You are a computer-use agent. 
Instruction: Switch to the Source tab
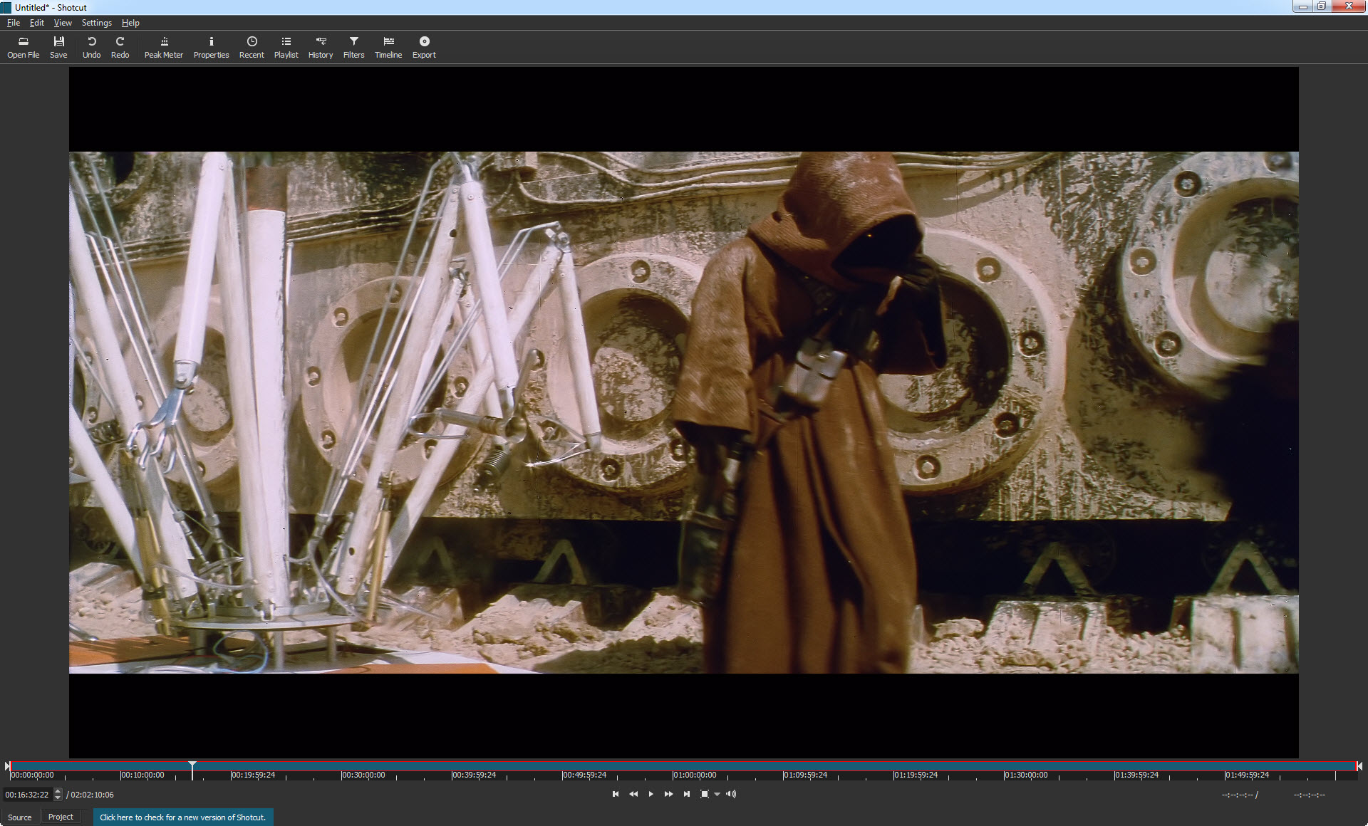pyautogui.click(x=20, y=817)
